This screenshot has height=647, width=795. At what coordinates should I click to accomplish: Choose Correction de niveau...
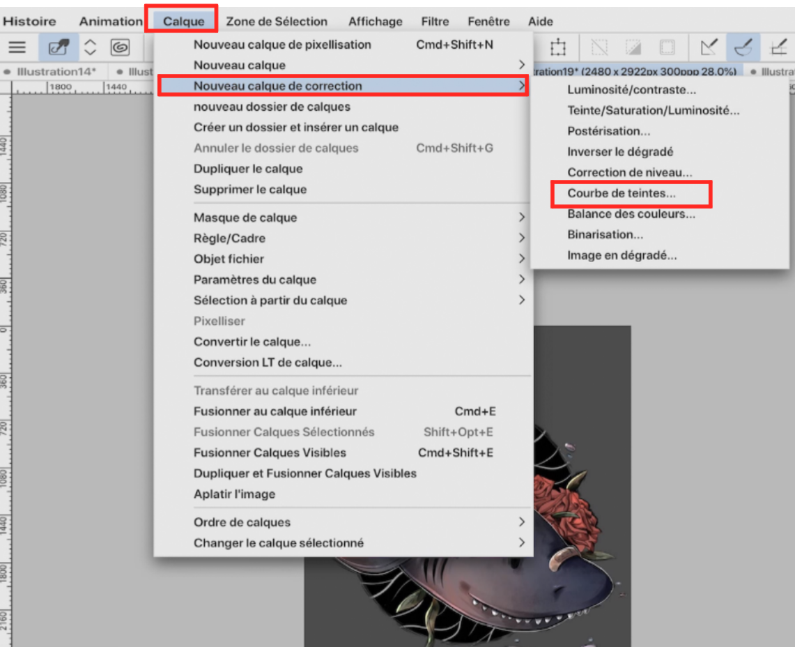(x=659, y=172)
